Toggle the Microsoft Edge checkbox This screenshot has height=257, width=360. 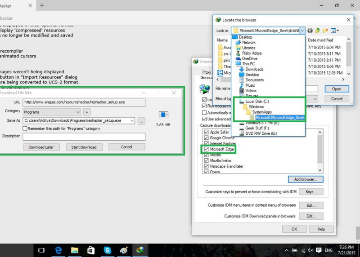(x=206, y=149)
